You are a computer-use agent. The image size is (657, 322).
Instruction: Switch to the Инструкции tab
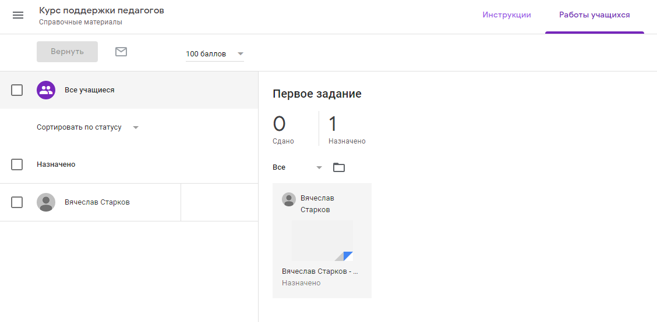click(x=507, y=15)
